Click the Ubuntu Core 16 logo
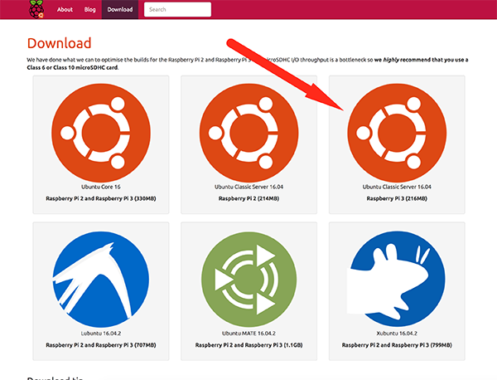This screenshot has width=497, height=380. tap(101, 133)
